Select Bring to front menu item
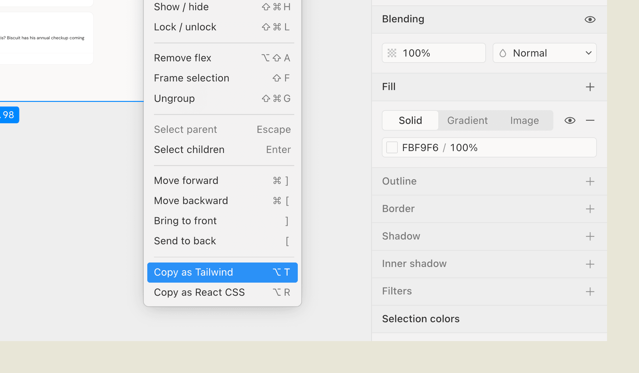The width and height of the screenshot is (639, 373). pos(222,221)
